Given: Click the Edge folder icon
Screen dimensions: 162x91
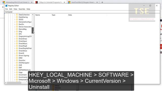Looking at the screenshot, I should [x=17, y=73].
